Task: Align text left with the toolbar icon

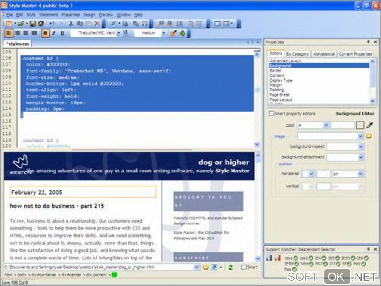Action: point(9,33)
